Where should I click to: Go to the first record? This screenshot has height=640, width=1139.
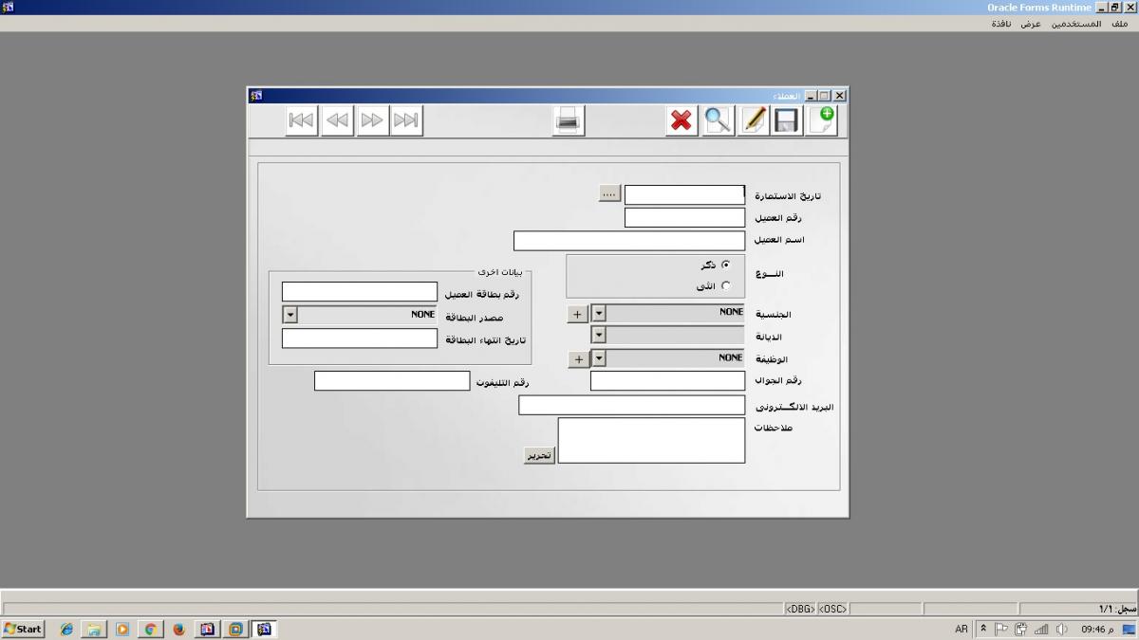pyautogui.click(x=302, y=120)
